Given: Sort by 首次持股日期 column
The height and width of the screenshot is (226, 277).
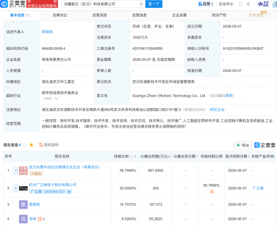Looking at the screenshot, I should 249,156.
